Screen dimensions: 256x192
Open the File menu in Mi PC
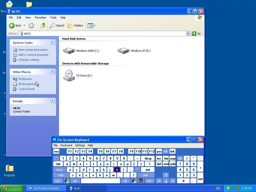[x=11, y=17]
